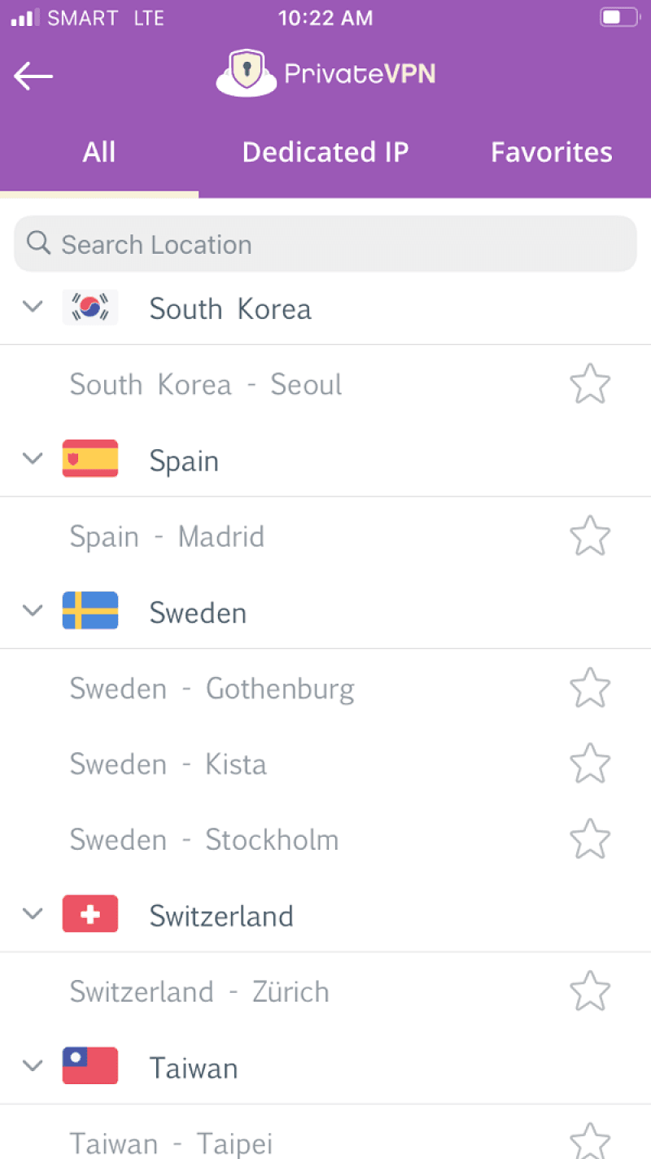Open the Favorites tab
Screen dimensions: 651x1159
(x=551, y=152)
